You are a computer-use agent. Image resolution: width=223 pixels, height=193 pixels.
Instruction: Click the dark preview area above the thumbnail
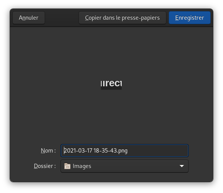tap(111, 53)
